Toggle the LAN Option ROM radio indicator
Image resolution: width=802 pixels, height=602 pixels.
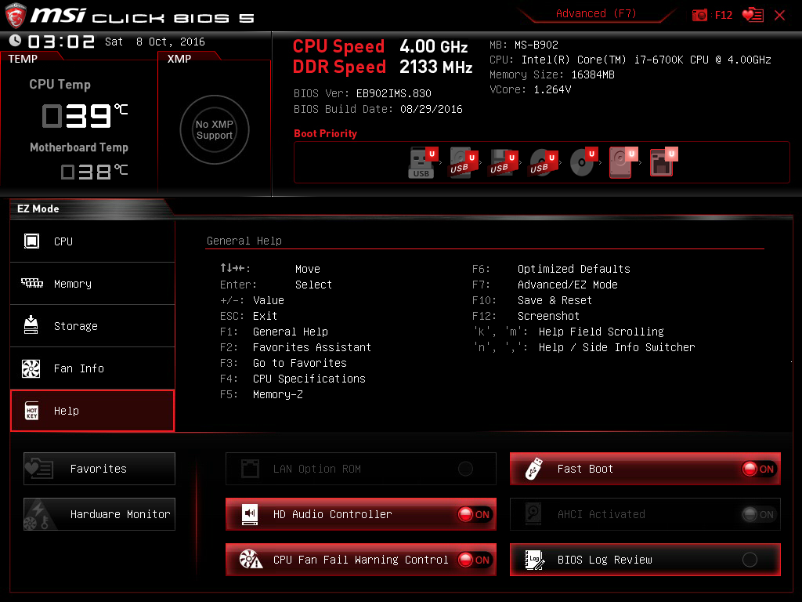(x=465, y=469)
